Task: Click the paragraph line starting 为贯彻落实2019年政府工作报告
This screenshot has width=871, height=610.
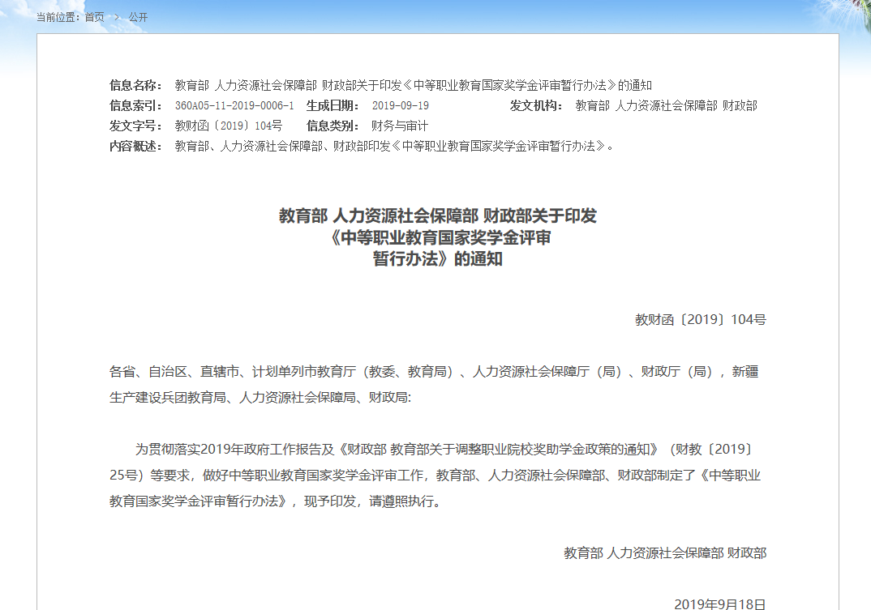Action: click(x=444, y=450)
